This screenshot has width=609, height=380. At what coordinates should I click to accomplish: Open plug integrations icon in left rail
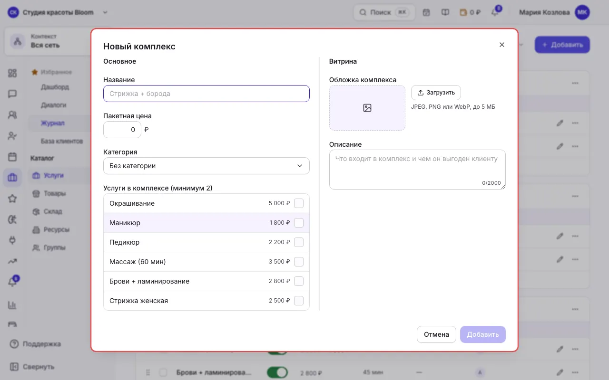[x=12, y=240]
